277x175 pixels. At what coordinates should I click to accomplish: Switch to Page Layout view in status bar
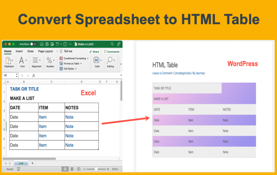72,169
